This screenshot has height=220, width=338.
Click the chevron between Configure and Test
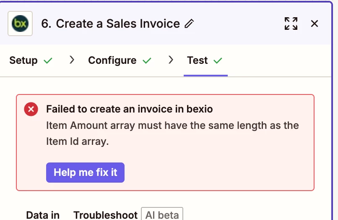coord(171,60)
